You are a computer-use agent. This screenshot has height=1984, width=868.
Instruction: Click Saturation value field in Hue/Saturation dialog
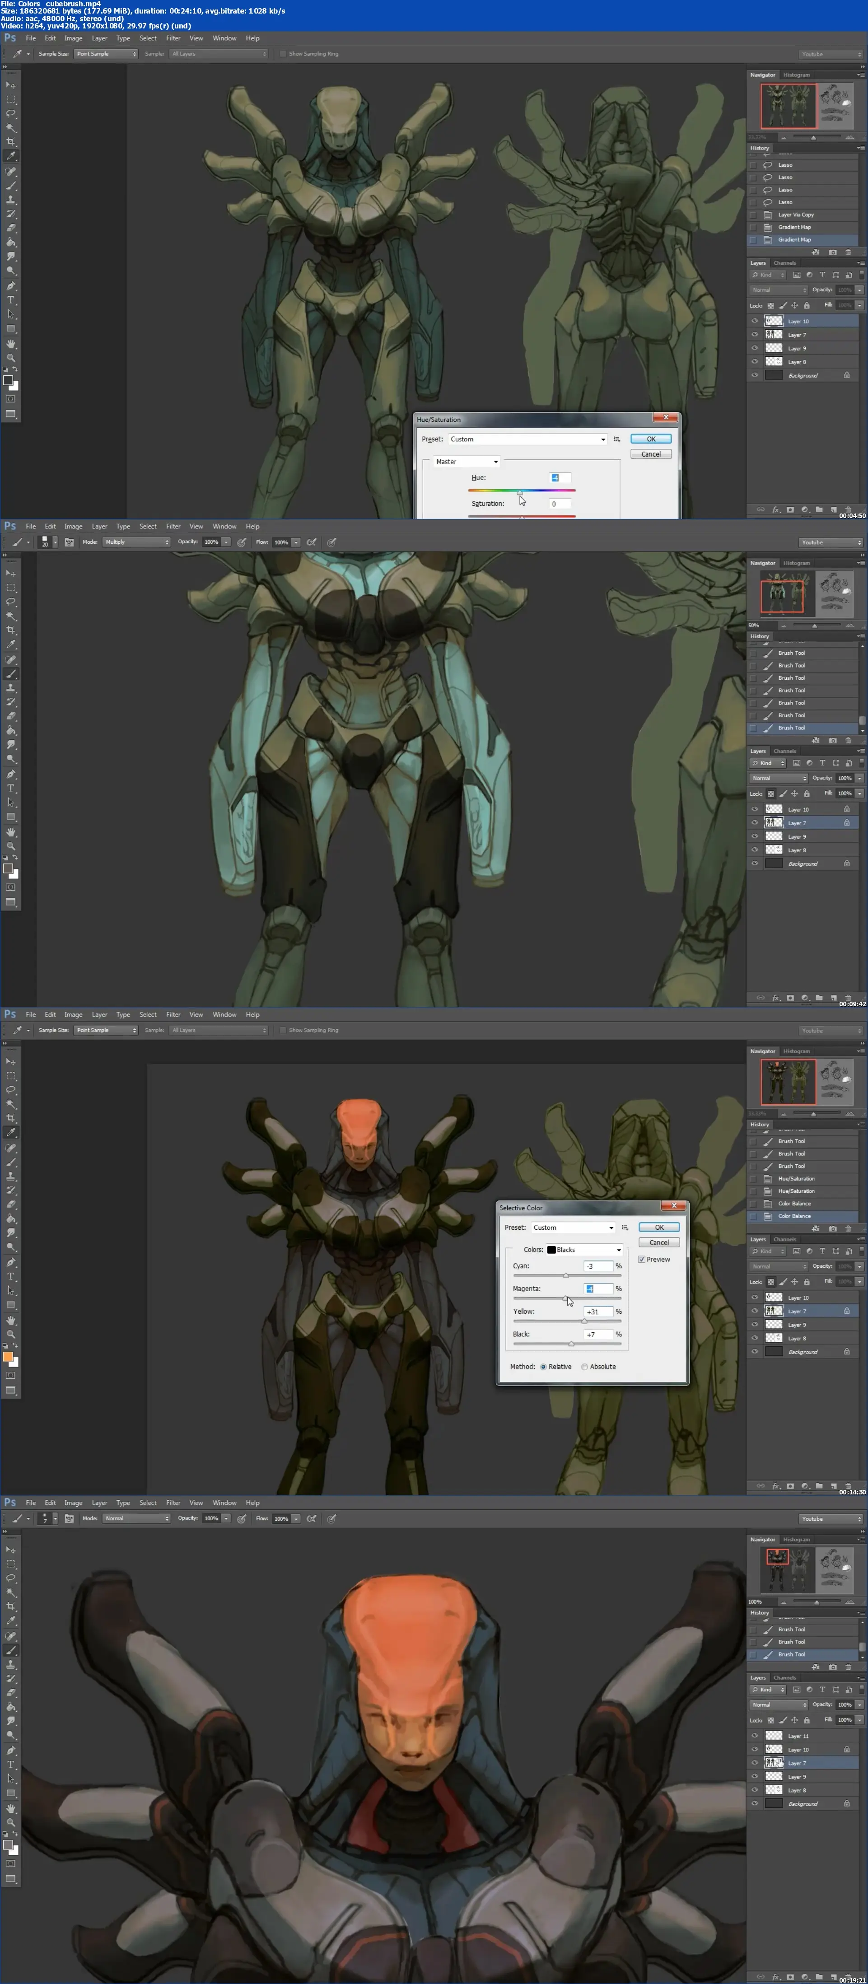pos(560,504)
